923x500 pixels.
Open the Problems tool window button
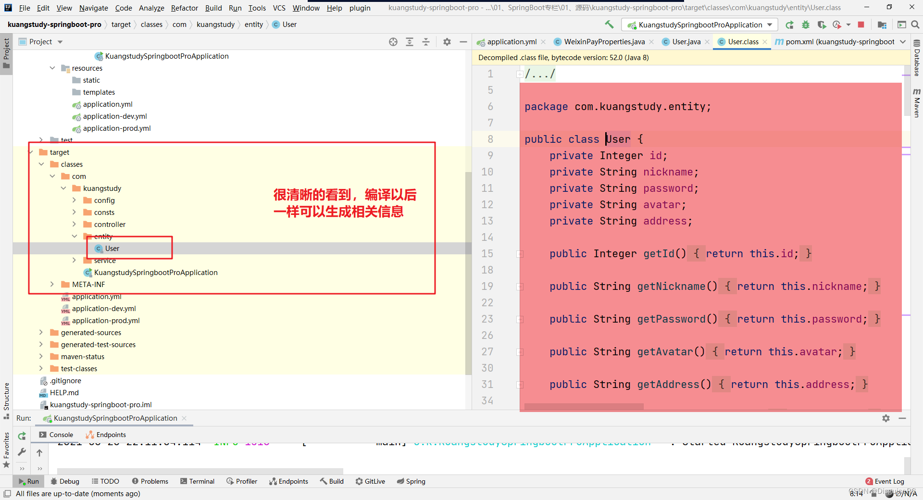150,481
